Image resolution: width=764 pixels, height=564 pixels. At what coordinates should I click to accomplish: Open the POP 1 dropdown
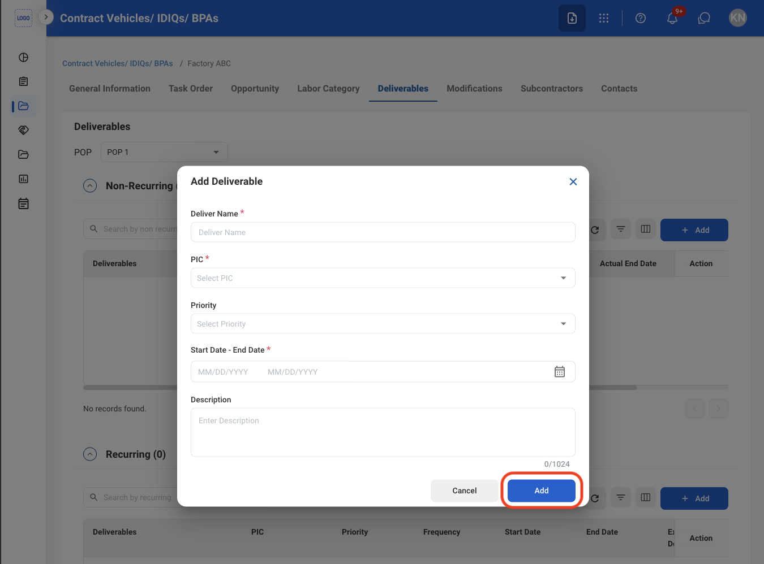click(164, 152)
